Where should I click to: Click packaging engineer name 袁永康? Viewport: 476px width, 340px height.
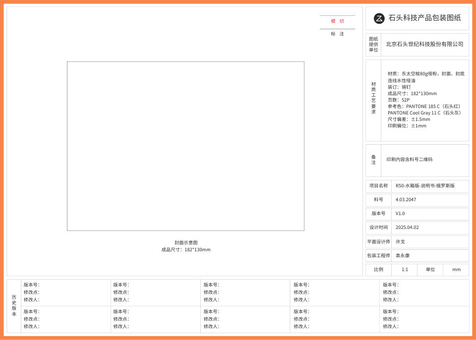point(403,256)
